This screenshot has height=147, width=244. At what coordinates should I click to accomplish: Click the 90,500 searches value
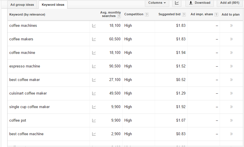click(x=115, y=66)
